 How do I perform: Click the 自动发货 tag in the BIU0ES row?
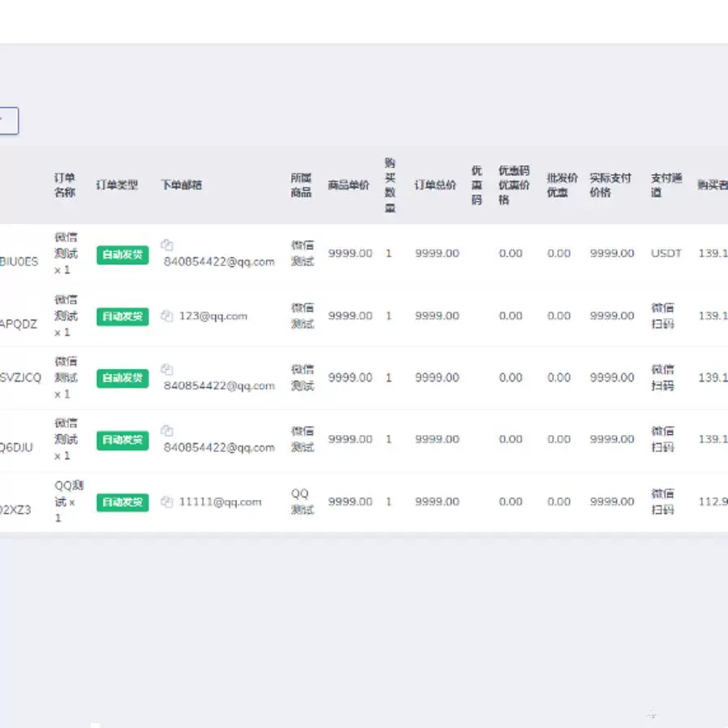pos(123,254)
